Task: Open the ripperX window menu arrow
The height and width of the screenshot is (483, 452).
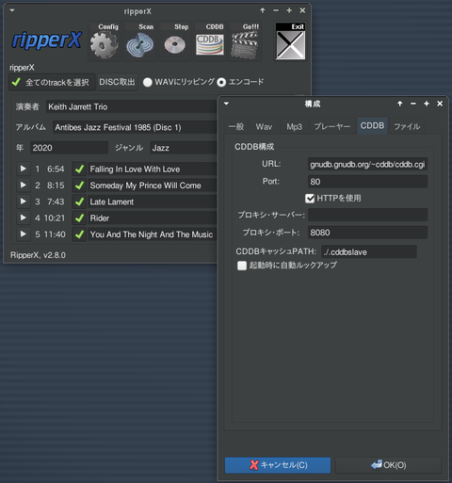Action: [x=12, y=10]
